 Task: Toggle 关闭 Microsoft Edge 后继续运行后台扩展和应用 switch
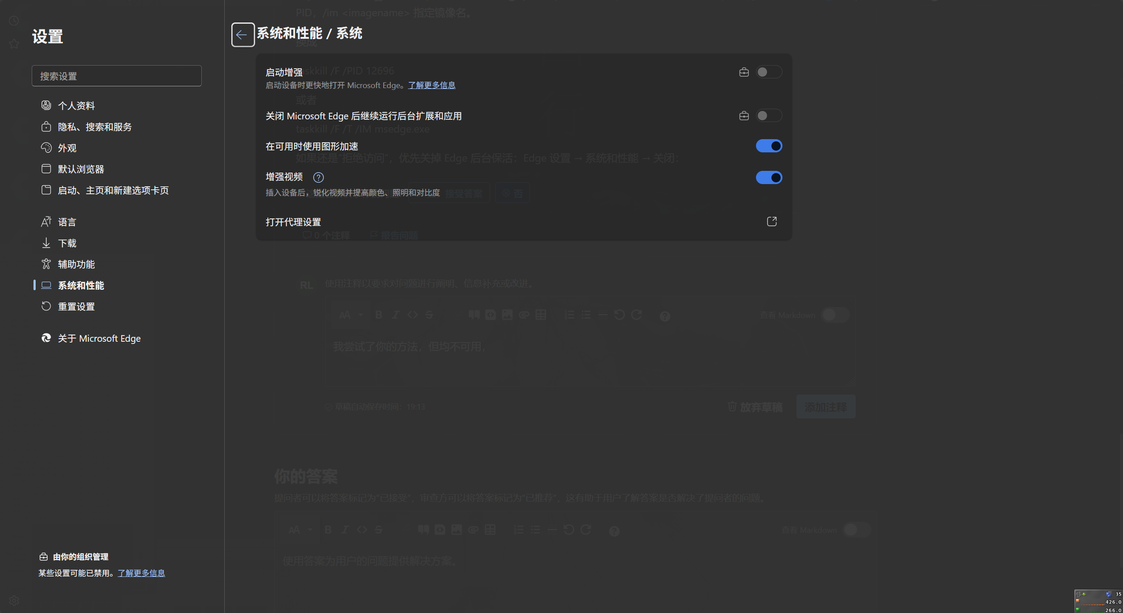point(769,115)
